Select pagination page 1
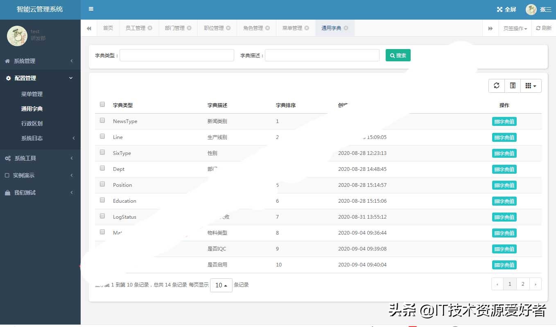The height and width of the screenshot is (327, 556). (510, 284)
